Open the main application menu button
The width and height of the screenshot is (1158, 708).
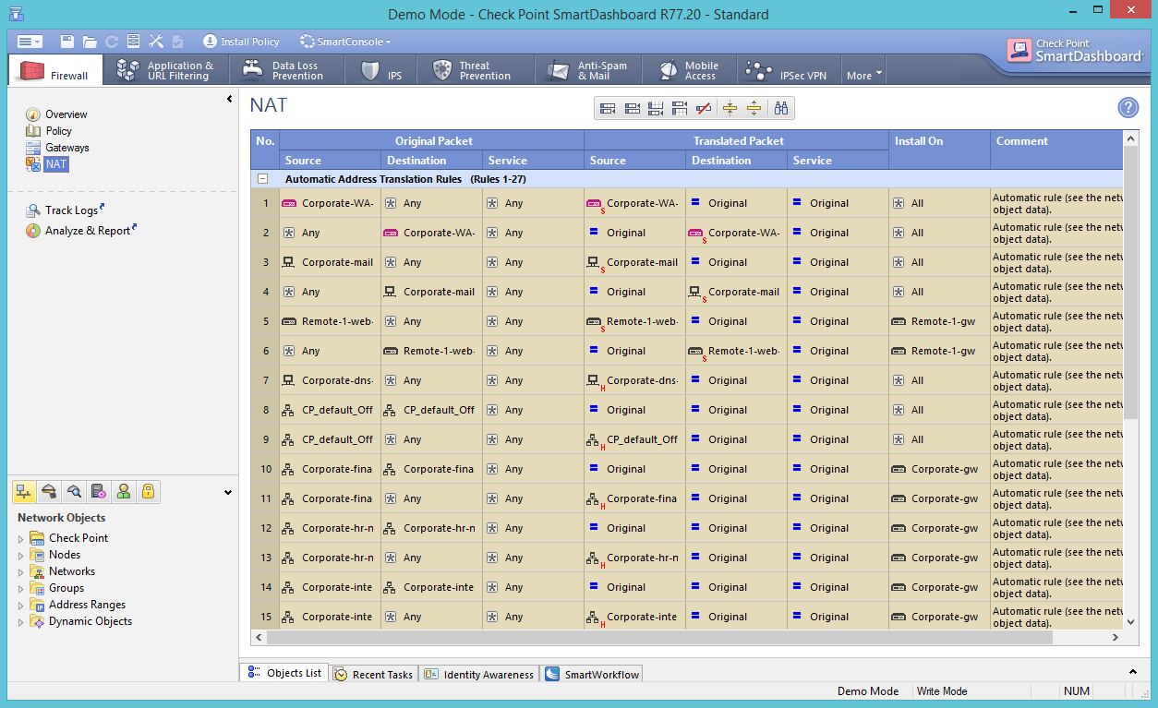point(30,42)
